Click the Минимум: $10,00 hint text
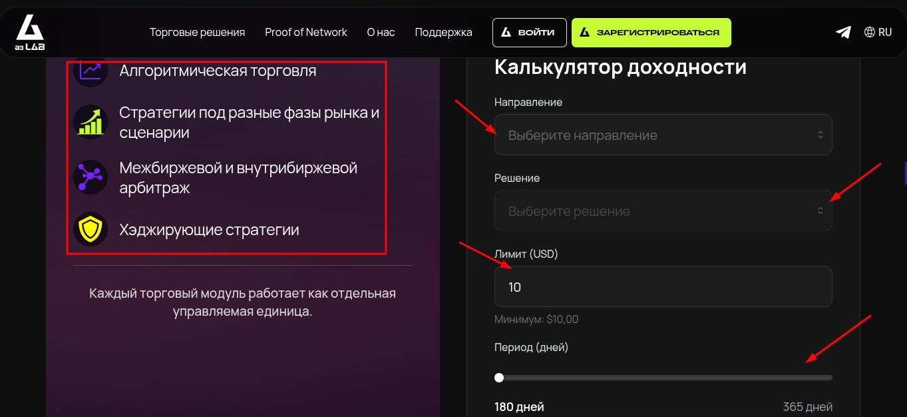 pyautogui.click(x=536, y=320)
